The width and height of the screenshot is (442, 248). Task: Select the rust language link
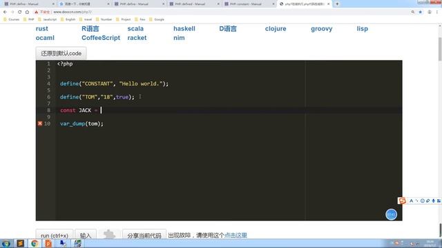[41, 29]
